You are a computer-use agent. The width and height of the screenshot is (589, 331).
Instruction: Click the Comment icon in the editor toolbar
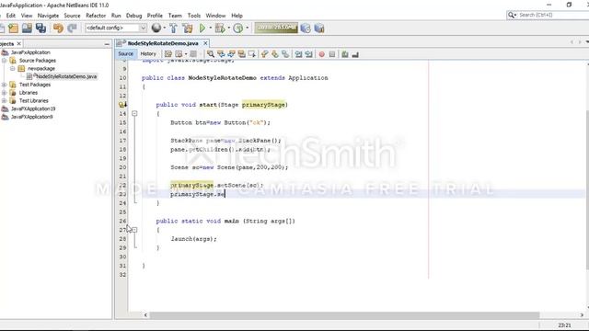pos(345,54)
